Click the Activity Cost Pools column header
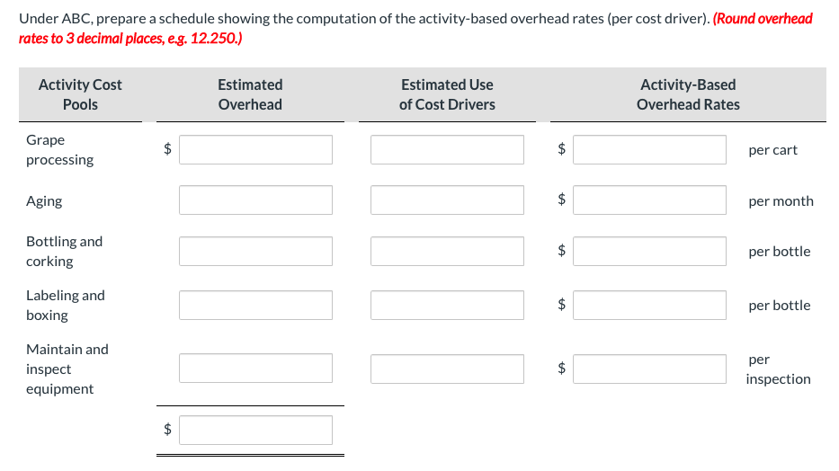 (x=80, y=94)
